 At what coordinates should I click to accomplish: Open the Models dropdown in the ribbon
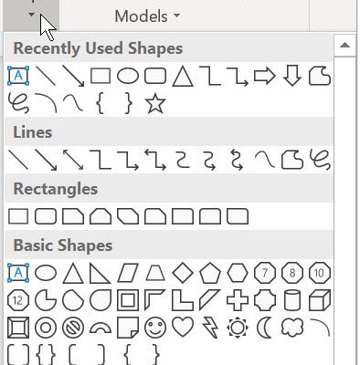tap(147, 16)
